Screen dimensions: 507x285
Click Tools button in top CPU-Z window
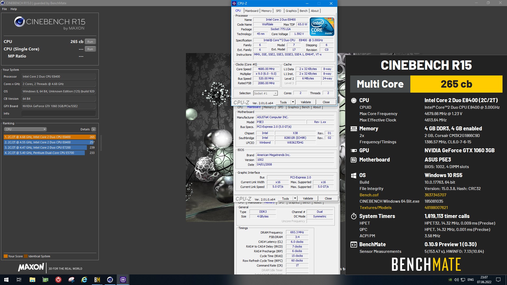pyautogui.click(x=283, y=102)
